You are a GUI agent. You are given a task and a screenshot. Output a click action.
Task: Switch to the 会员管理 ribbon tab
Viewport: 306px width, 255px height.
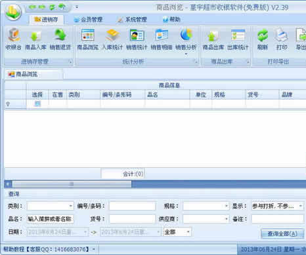pyautogui.click(x=89, y=20)
